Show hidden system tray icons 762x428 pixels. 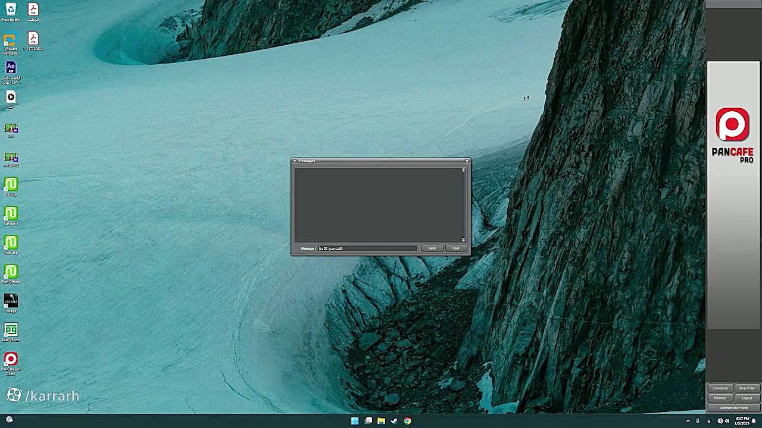click(688, 421)
